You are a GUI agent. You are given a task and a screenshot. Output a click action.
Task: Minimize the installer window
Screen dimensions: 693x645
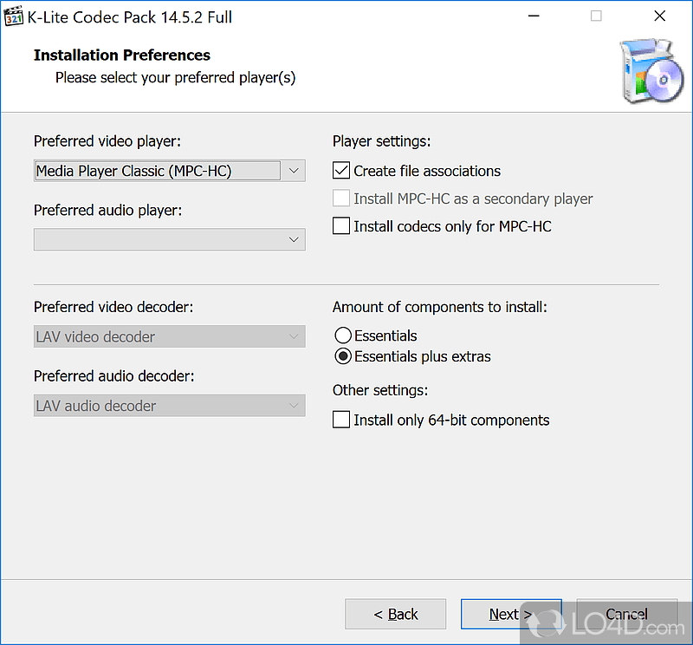coord(534,16)
